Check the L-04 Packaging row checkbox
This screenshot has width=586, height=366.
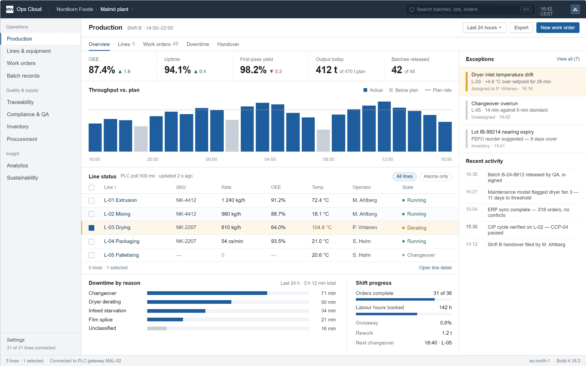click(x=92, y=242)
